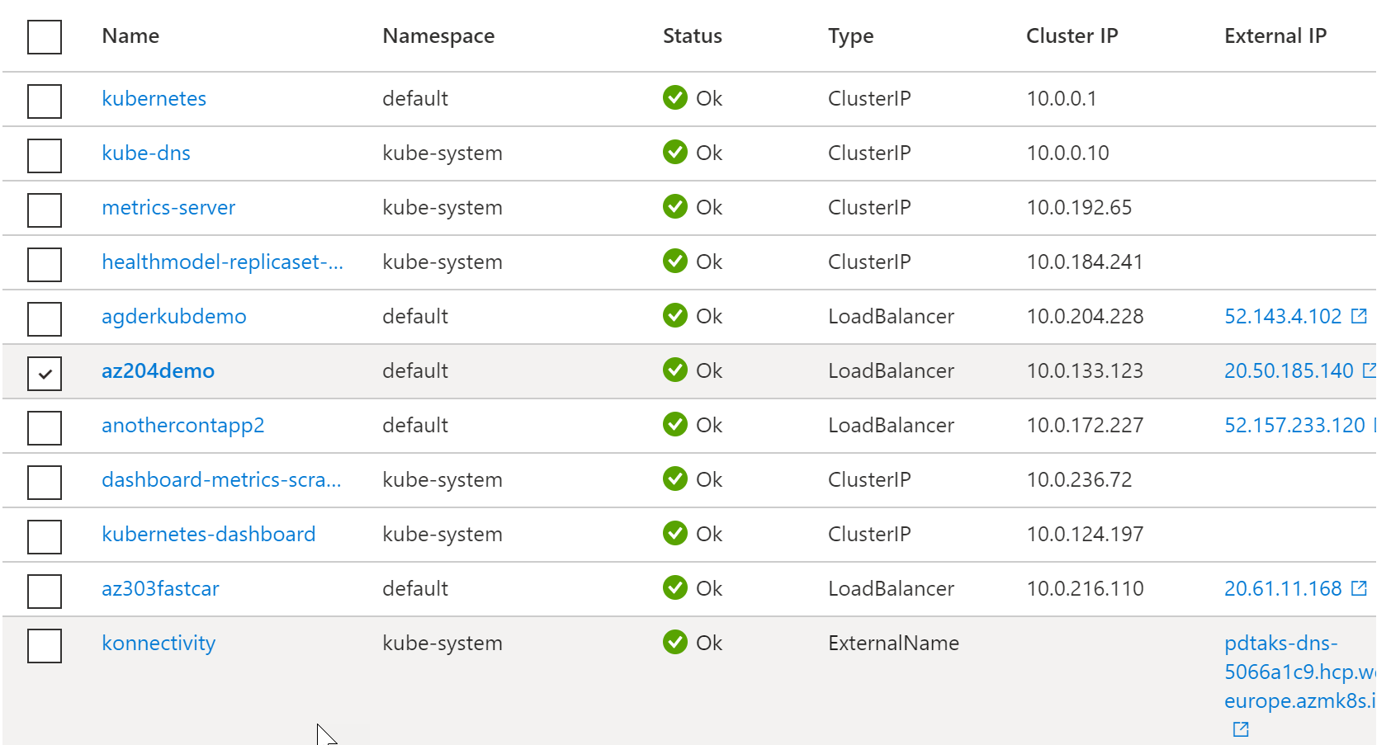Viewport: 1391px width, 745px height.
Task: Click green status checkmark for az204demo row
Action: (x=674, y=370)
